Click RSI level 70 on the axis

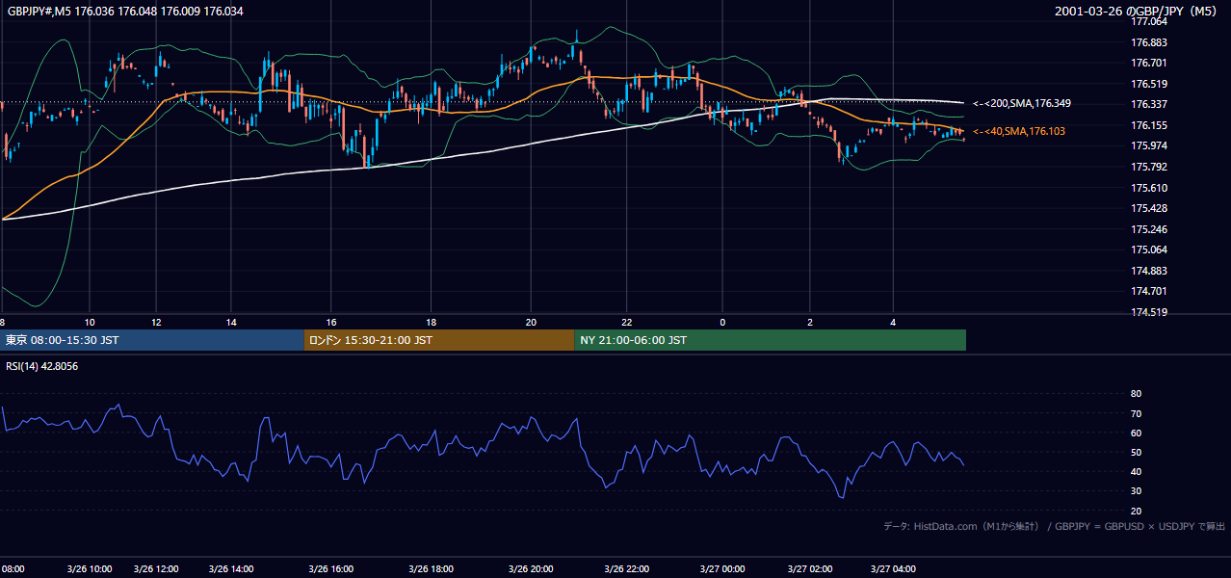(1136, 413)
